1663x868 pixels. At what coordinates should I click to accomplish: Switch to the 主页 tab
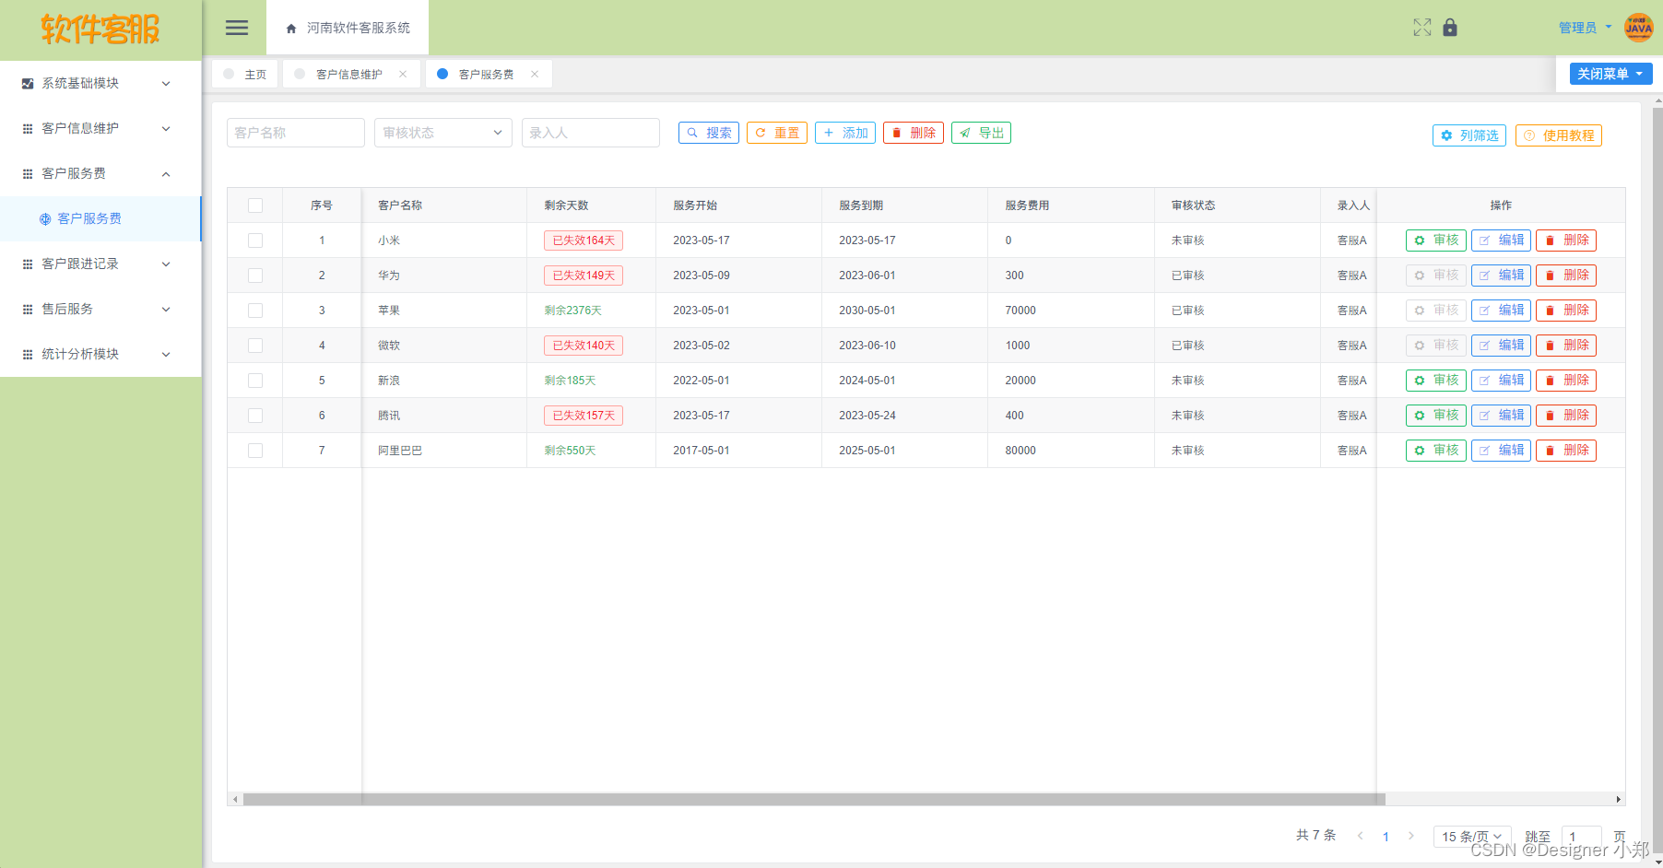pyautogui.click(x=245, y=74)
